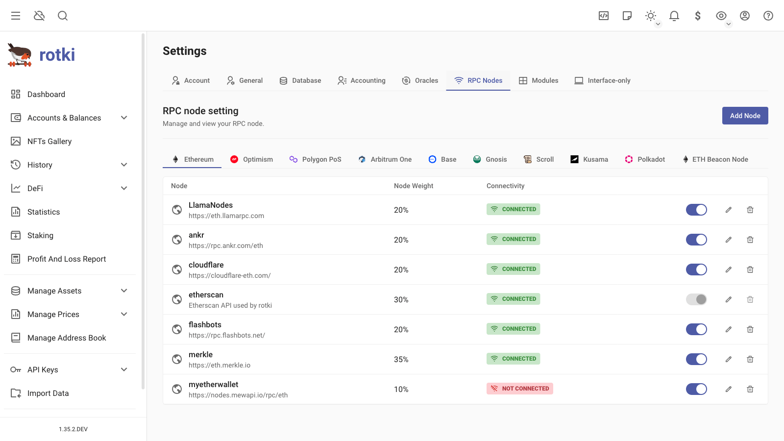Disable the merkle node toggle
Image resolution: width=784 pixels, height=441 pixels.
tap(696, 359)
